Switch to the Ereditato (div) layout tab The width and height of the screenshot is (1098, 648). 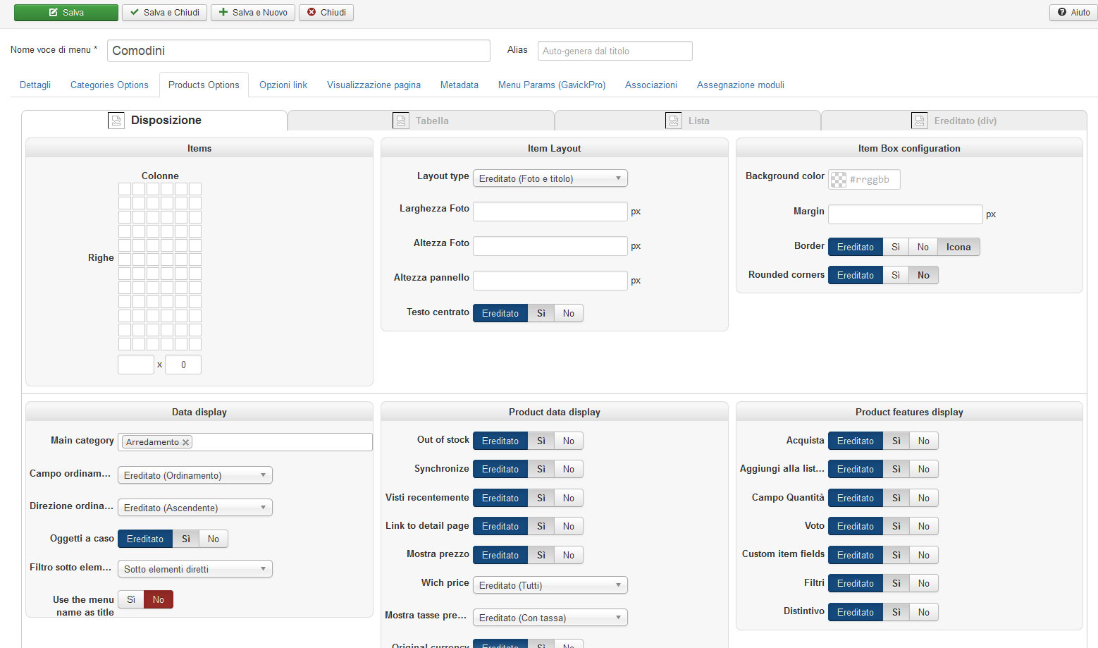(954, 121)
